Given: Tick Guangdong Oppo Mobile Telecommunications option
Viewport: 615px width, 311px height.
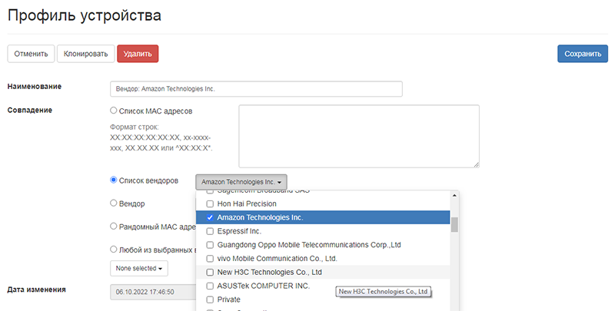Looking at the screenshot, I should (210, 245).
